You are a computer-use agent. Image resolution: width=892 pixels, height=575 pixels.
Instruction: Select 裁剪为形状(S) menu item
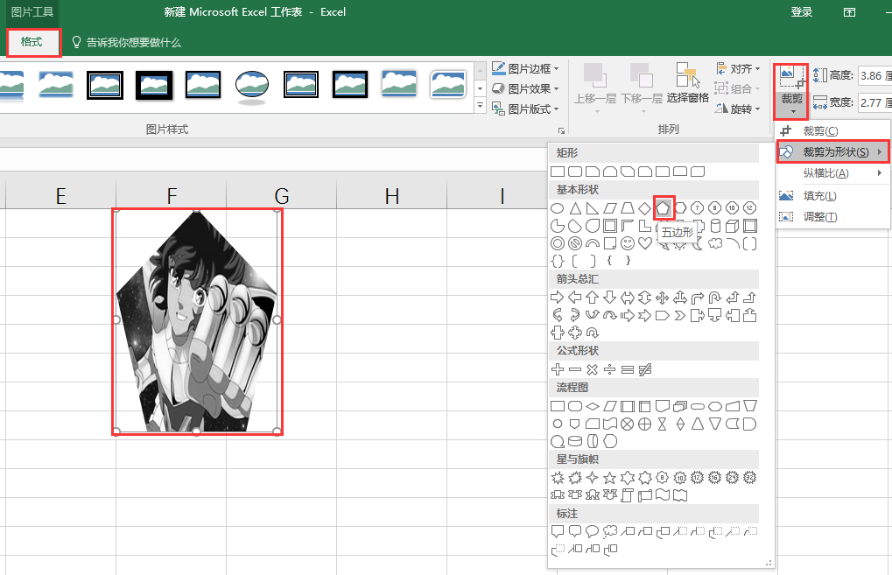tap(832, 152)
